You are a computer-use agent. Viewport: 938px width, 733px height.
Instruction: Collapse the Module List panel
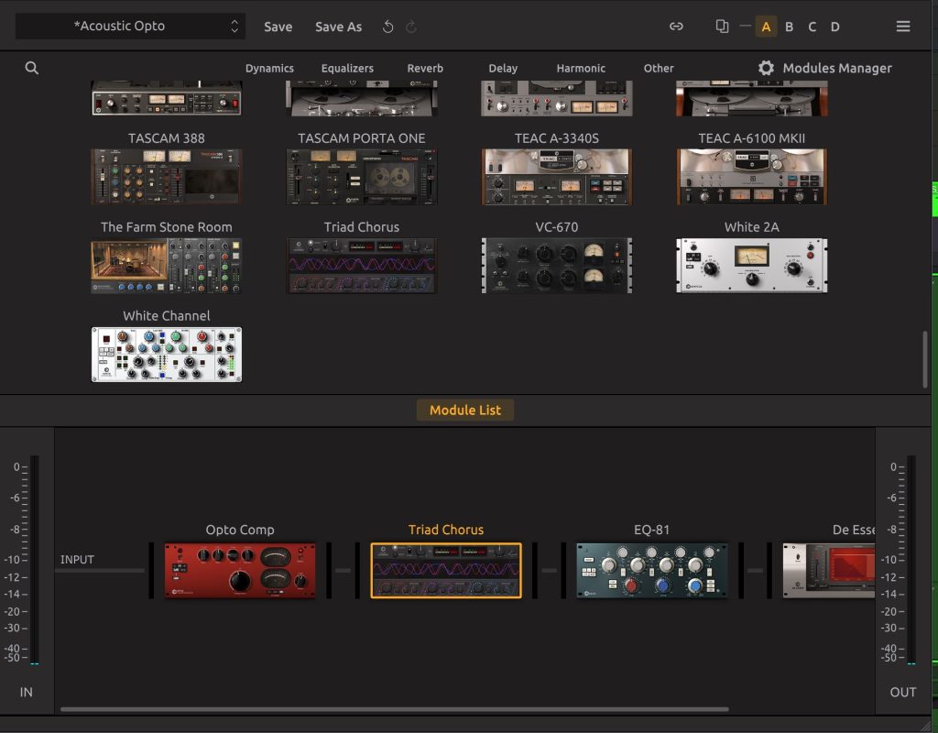tap(465, 410)
